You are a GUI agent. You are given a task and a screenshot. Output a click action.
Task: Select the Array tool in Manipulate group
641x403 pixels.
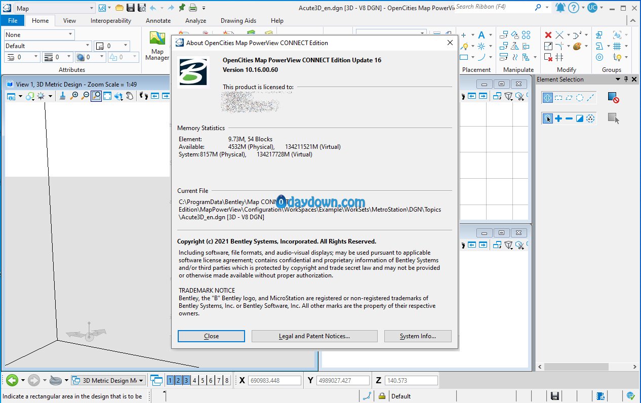(527, 35)
